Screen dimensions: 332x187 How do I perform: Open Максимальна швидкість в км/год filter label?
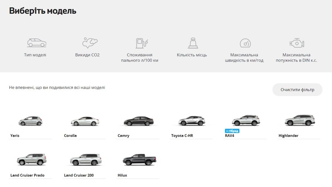click(x=244, y=57)
